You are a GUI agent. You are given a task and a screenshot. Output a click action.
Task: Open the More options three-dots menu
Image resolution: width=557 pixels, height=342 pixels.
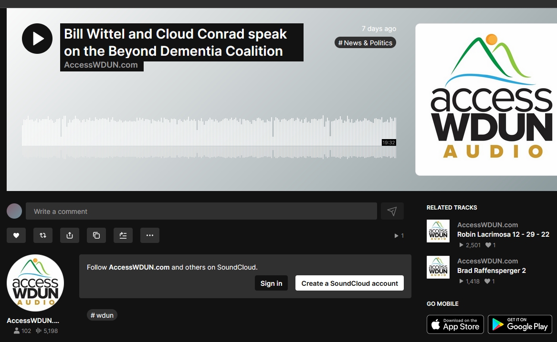coord(150,235)
